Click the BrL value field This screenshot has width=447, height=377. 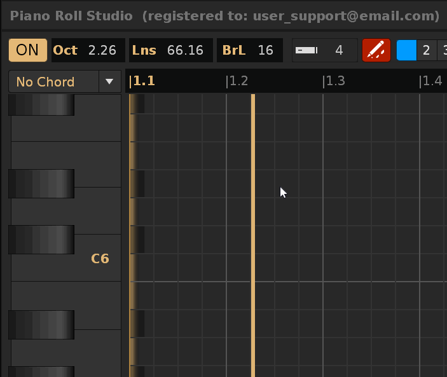pos(265,50)
